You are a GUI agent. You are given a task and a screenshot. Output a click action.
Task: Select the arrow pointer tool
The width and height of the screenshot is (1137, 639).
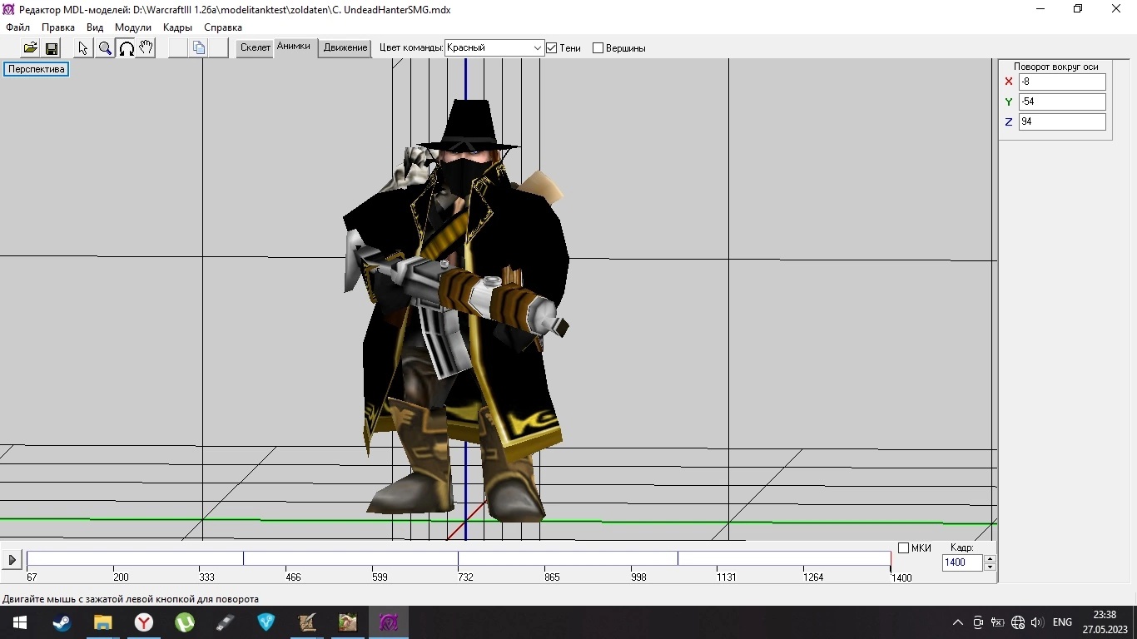click(83, 48)
